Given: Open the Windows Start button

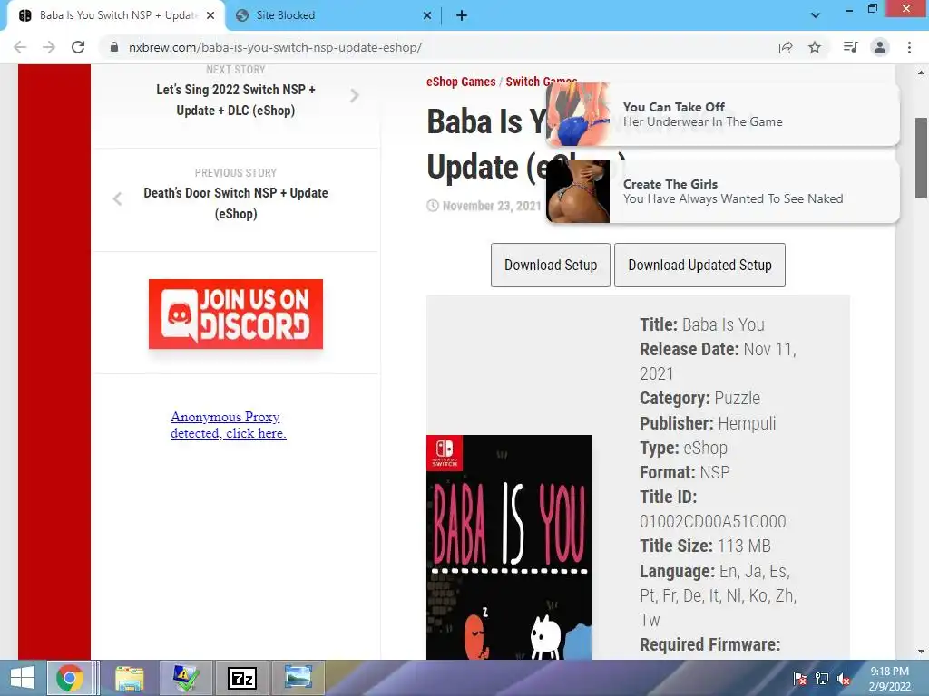Looking at the screenshot, I should click(x=23, y=678).
